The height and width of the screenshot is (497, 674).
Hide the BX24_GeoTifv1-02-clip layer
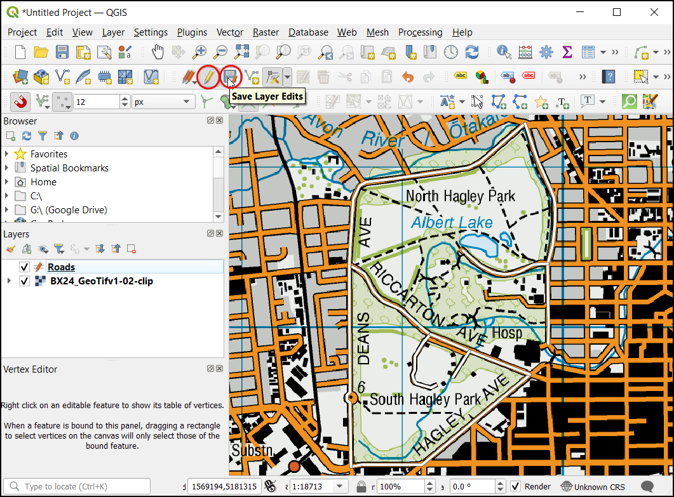click(25, 281)
